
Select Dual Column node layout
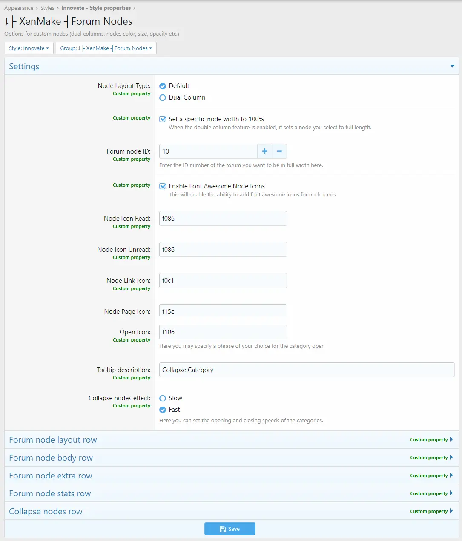click(x=163, y=97)
